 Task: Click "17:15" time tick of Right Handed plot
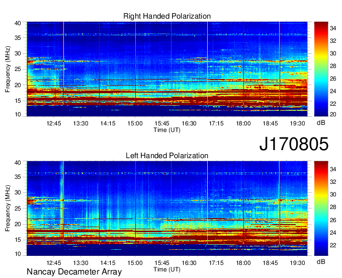pos(216,123)
